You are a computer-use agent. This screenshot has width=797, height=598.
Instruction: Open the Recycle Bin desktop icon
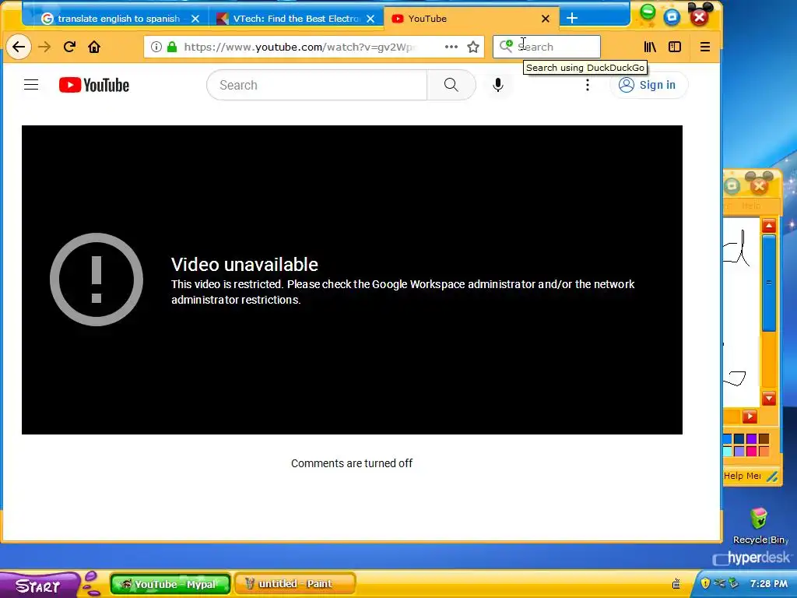tap(758, 526)
